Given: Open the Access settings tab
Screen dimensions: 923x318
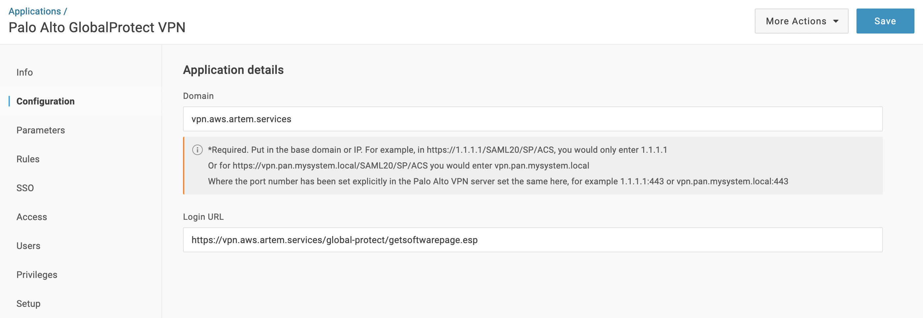Looking at the screenshot, I should [x=32, y=217].
